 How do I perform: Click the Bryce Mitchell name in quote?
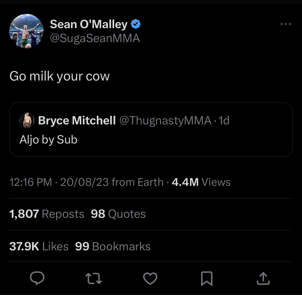[x=77, y=120]
